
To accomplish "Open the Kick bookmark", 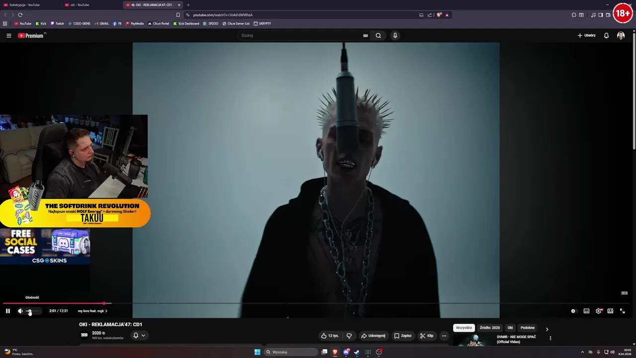I will click(x=41, y=23).
